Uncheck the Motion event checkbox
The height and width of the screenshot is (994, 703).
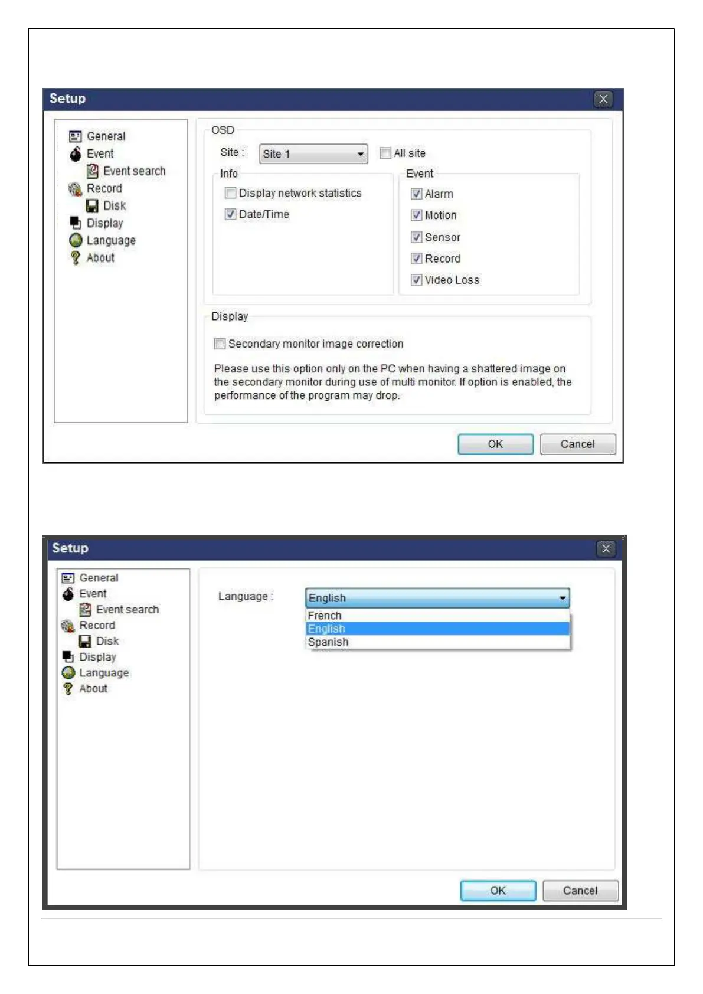click(417, 215)
